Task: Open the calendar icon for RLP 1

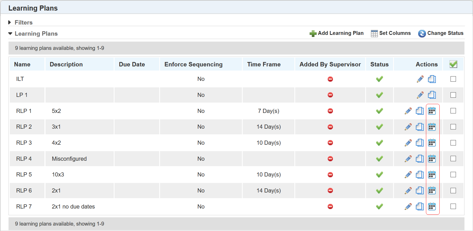Action: click(432, 111)
